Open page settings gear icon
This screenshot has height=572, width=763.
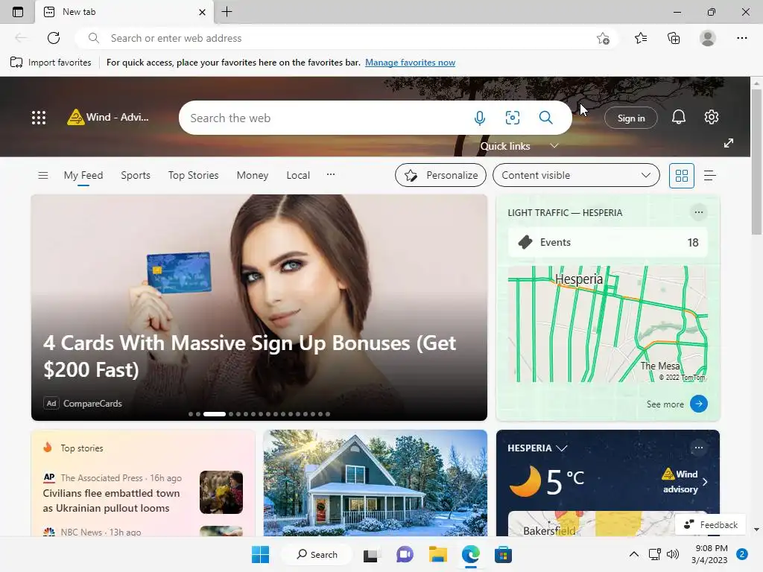pos(711,117)
